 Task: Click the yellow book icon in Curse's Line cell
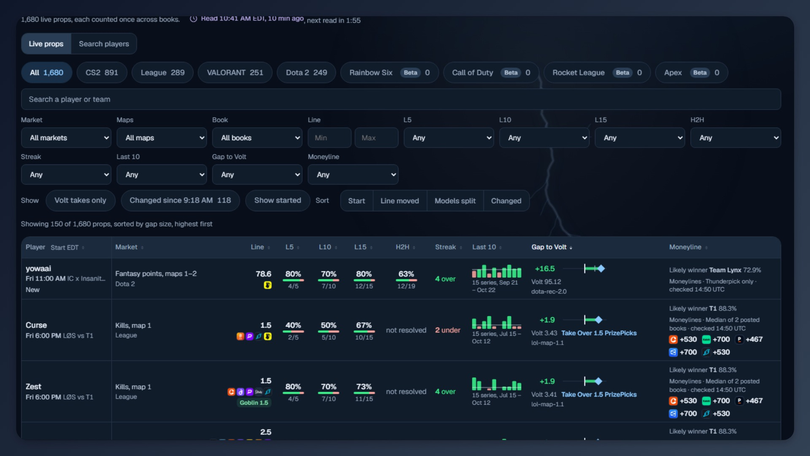(x=268, y=336)
